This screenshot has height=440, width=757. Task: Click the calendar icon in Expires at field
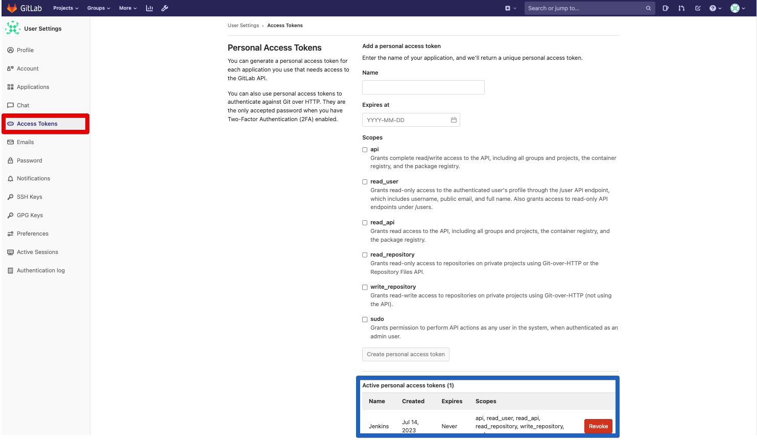(x=454, y=120)
